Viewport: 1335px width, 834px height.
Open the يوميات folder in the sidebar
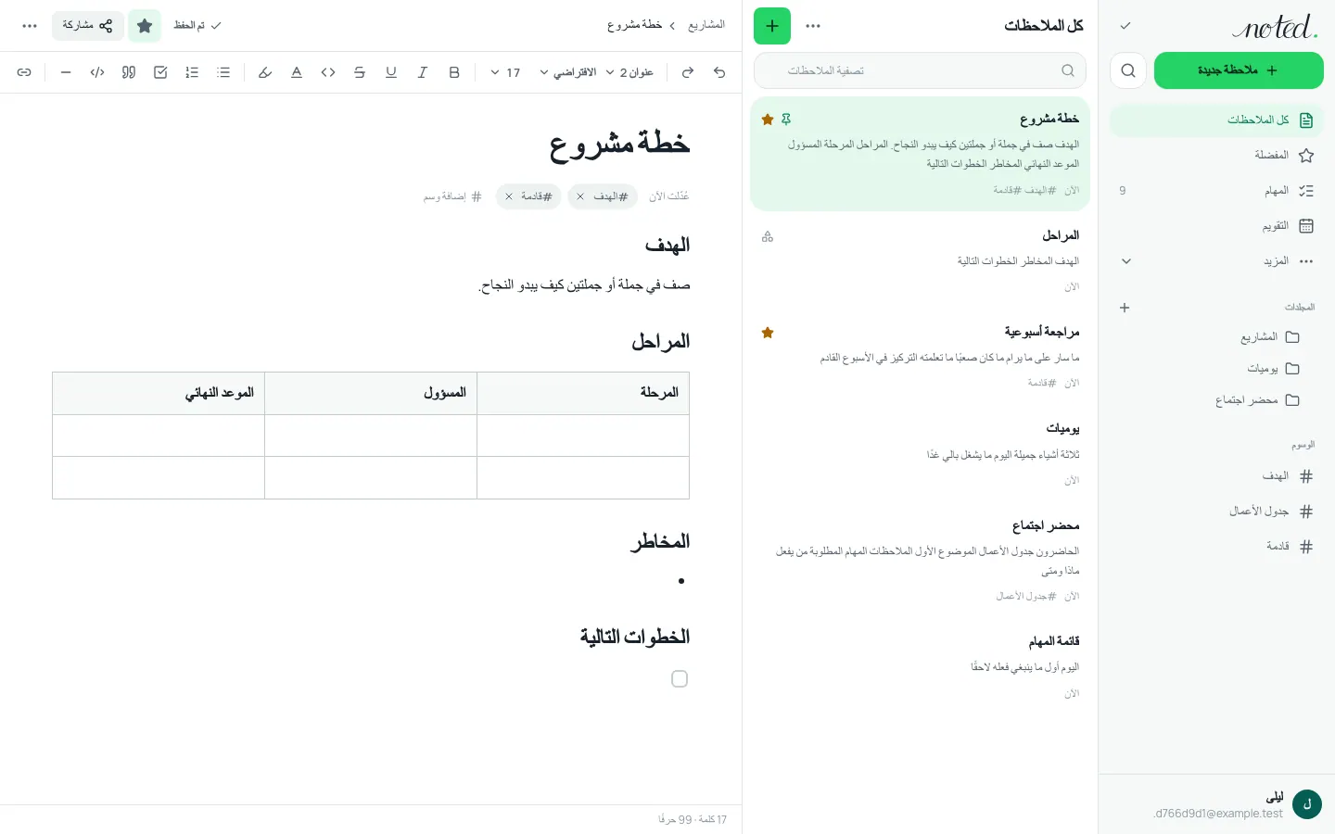coord(1216,369)
